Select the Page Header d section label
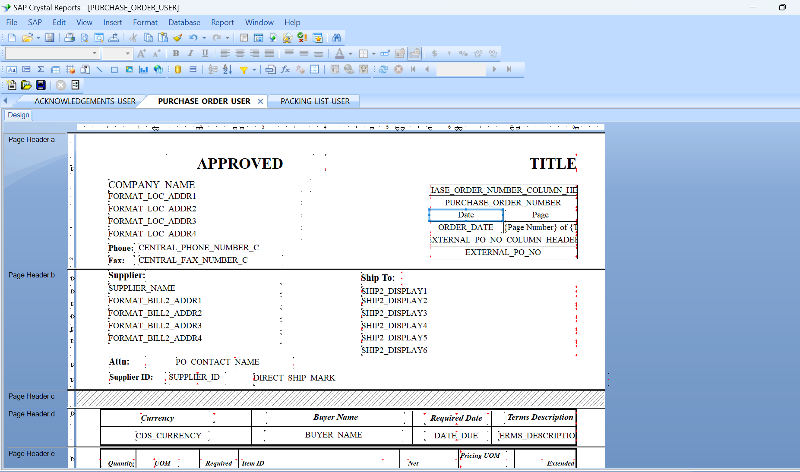The image size is (800, 472). coord(32,414)
